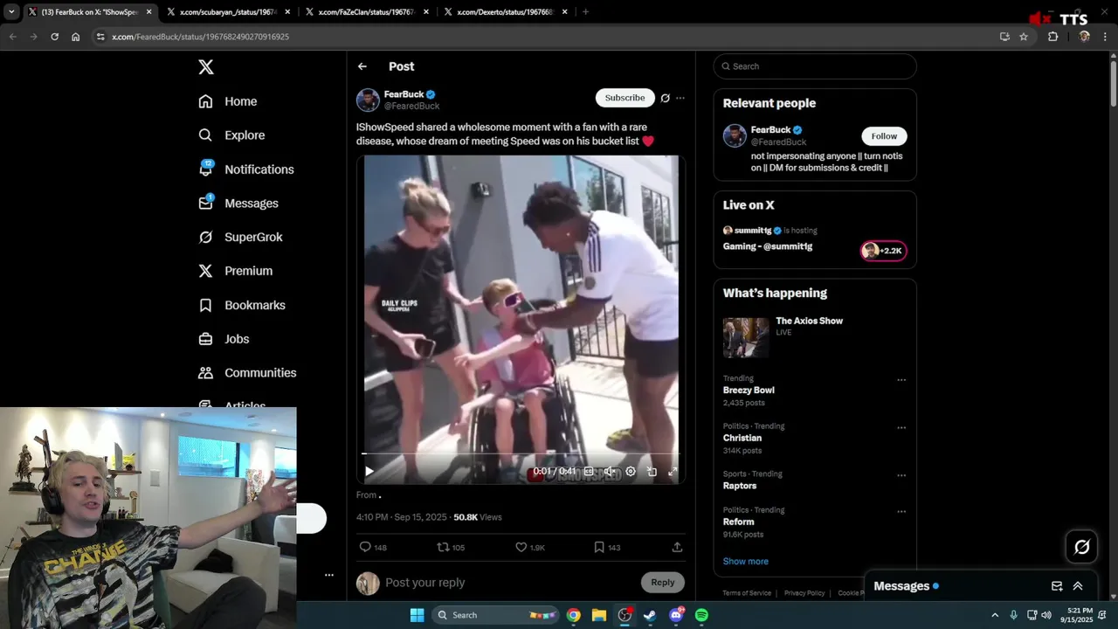Go to Home in sidebar
Image resolution: width=1118 pixels, height=629 pixels.
228,101
